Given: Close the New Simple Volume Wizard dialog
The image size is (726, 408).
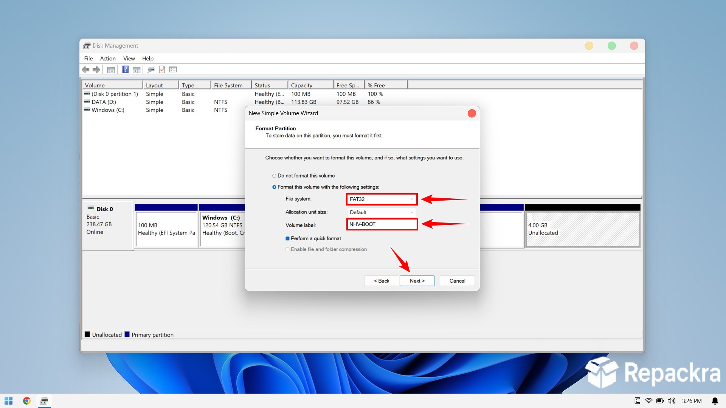Looking at the screenshot, I should pos(472,113).
